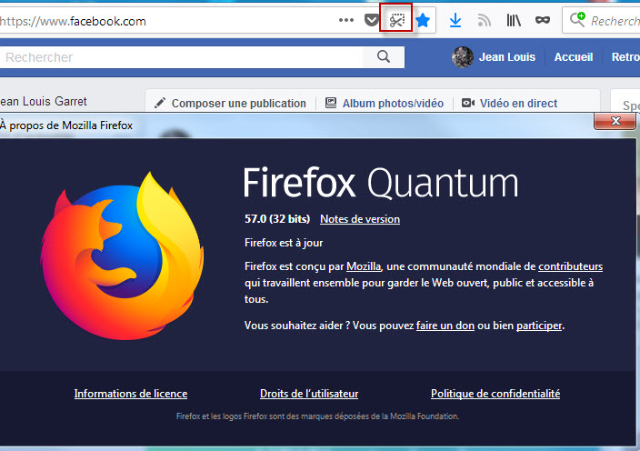Click the Vidéo en direct camera icon

click(468, 103)
